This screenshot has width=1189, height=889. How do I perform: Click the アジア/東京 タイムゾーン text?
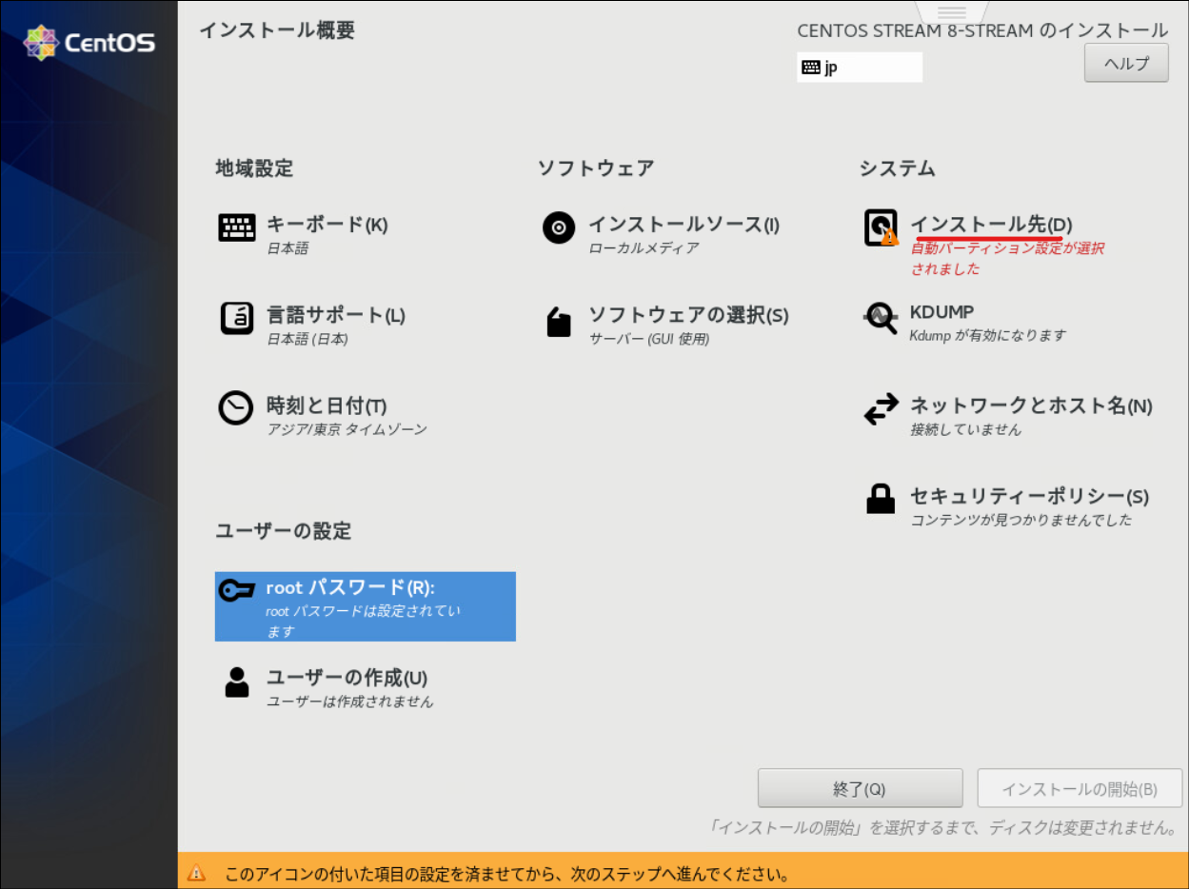(347, 429)
